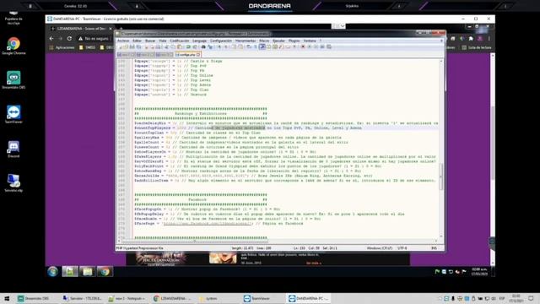540x304 pixels.
Task: Click the folder icon on remote taskbar
Action: click(88, 272)
